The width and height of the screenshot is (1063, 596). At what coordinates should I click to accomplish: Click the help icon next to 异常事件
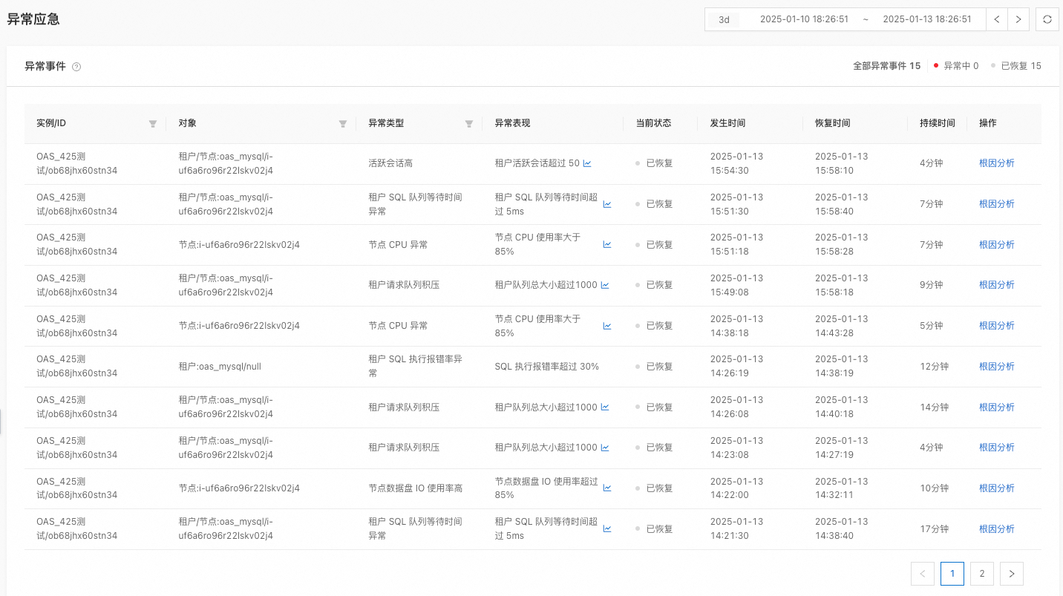(x=76, y=67)
